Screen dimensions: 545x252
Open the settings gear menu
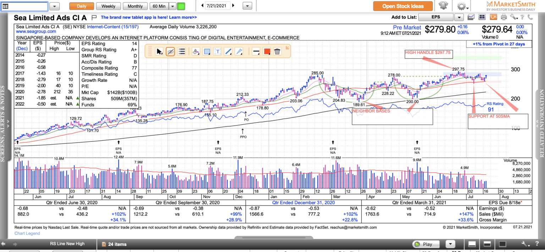click(462, 6)
